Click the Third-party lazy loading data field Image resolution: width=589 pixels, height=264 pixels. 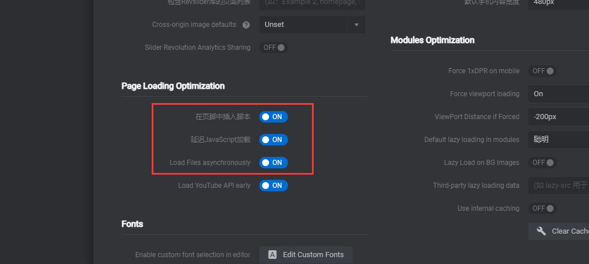[559, 186]
